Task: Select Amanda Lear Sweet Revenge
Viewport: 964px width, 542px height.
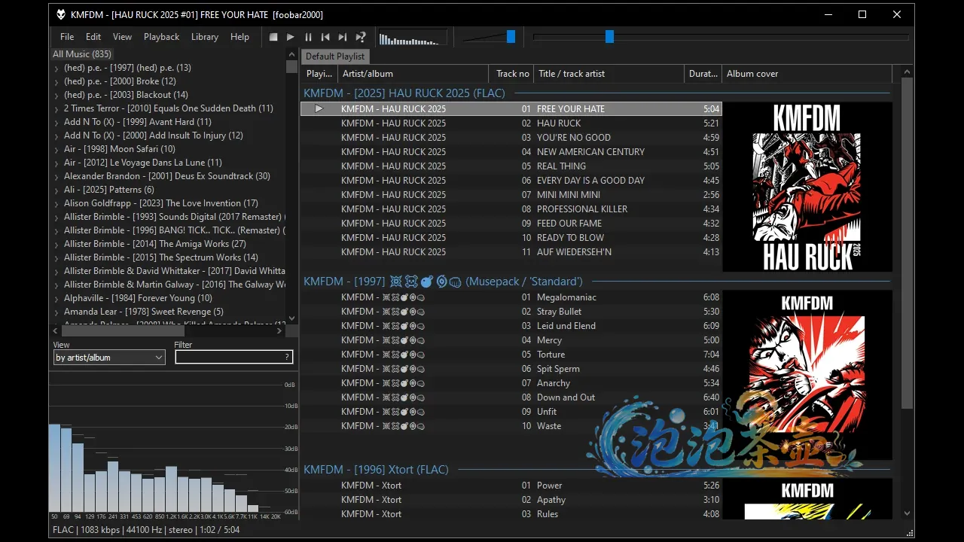Action: click(x=144, y=312)
